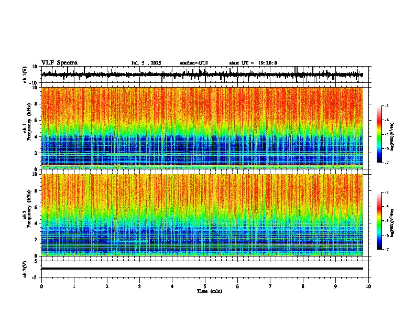Click the ch.1 voltage waveform trace panel
415x321 pixels.
click(x=205, y=74)
